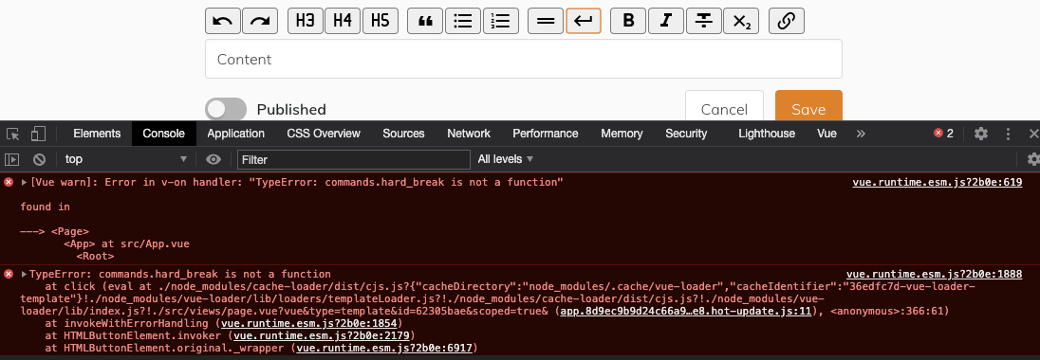Viewport: 1040px width, 360px height.
Task: Open the app hot-update.js:11 link
Action: pyautogui.click(x=686, y=311)
